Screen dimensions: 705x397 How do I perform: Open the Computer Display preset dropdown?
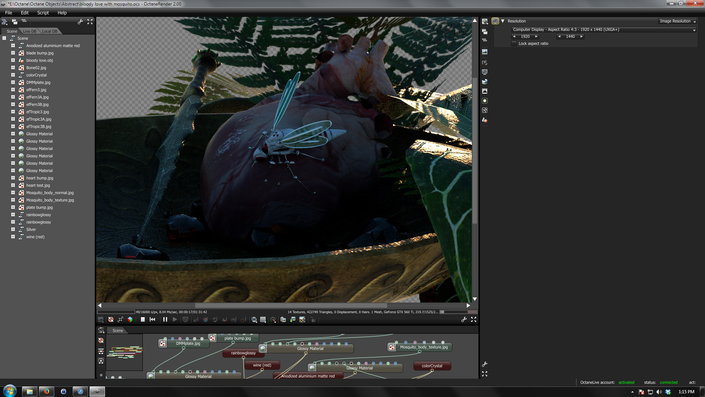604,30
